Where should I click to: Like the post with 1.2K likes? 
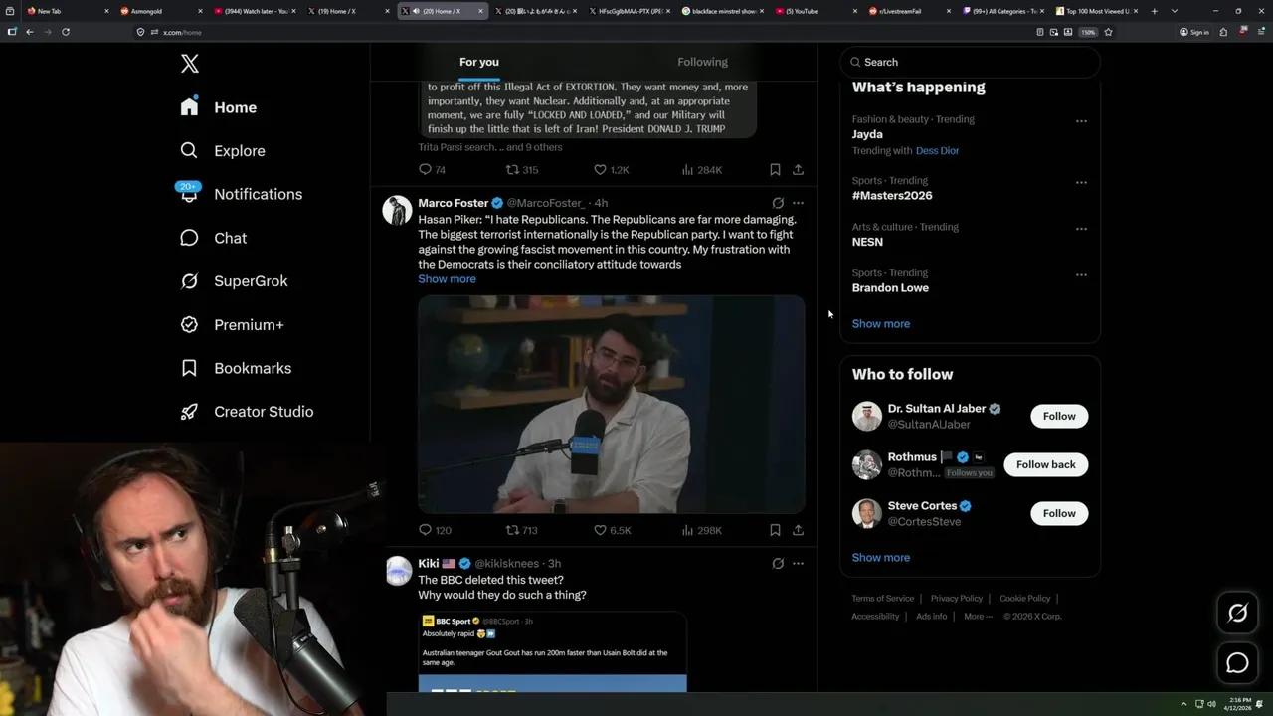click(x=612, y=170)
